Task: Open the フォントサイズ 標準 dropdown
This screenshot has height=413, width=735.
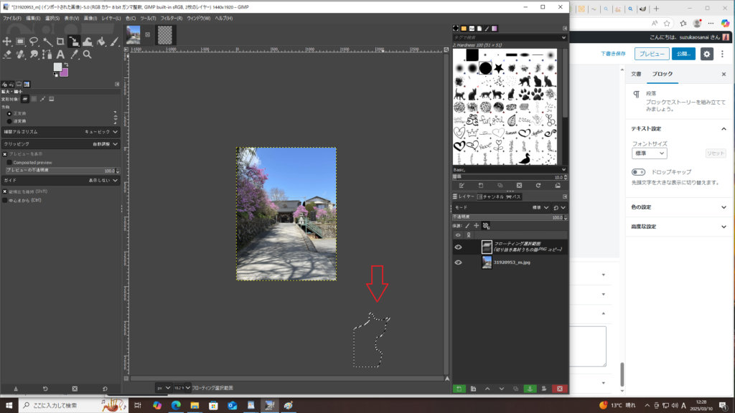Action: click(650, 153)
